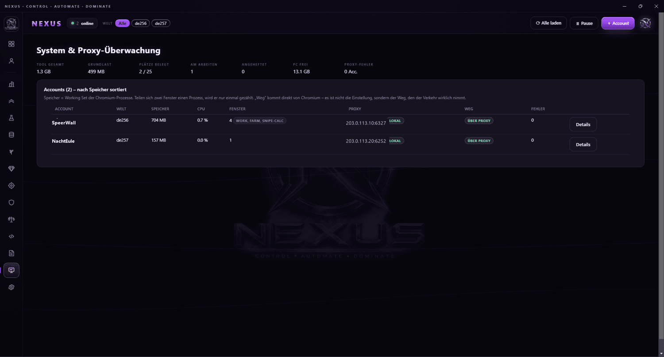The image size is (664, 357).
Task: Click the de256 world cell for SpeerWall
Action: pyautogui.click(x=122, y=120)
